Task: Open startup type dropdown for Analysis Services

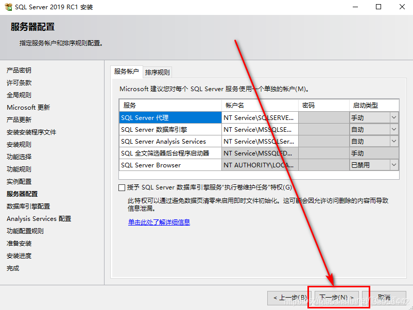Action: tap(394, 141)
